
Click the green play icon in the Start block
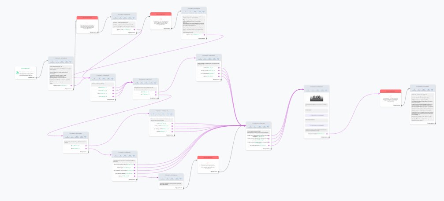[16, 73]
